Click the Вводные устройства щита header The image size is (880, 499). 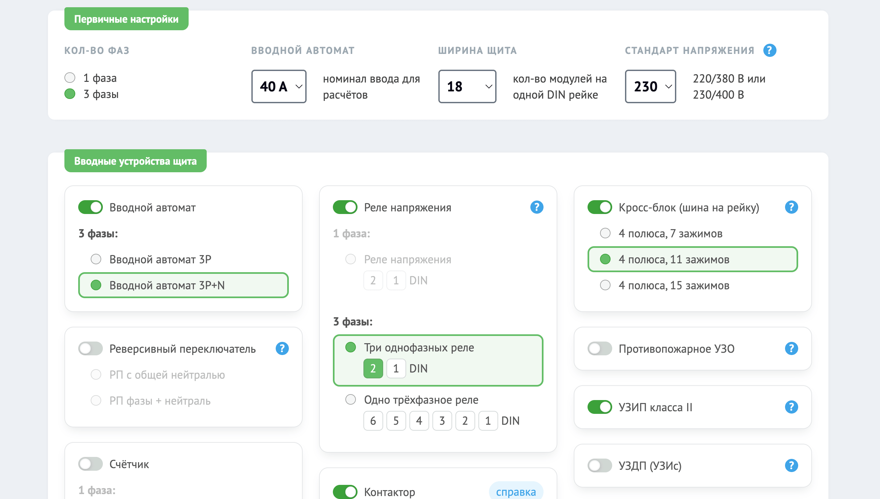pyautogui.click(x=135, y=161)
